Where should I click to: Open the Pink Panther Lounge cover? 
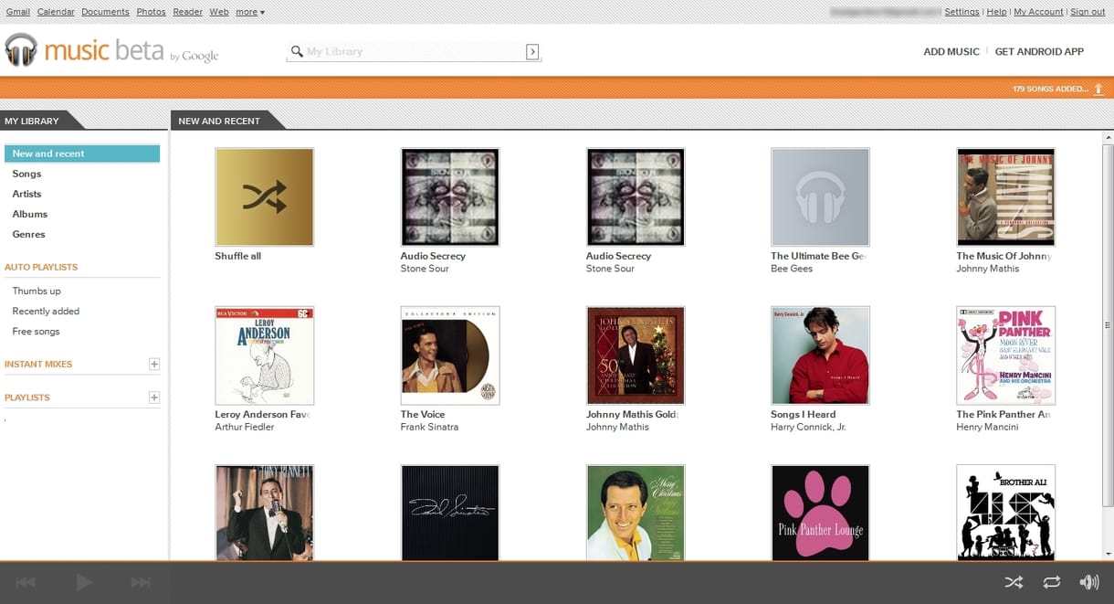pyautogui.click(x=820, y=513)
